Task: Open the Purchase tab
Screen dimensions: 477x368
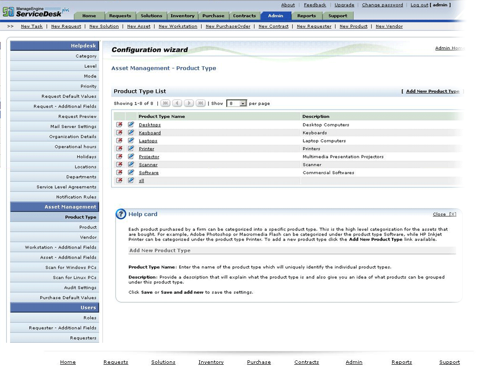Action: point(213,15)
